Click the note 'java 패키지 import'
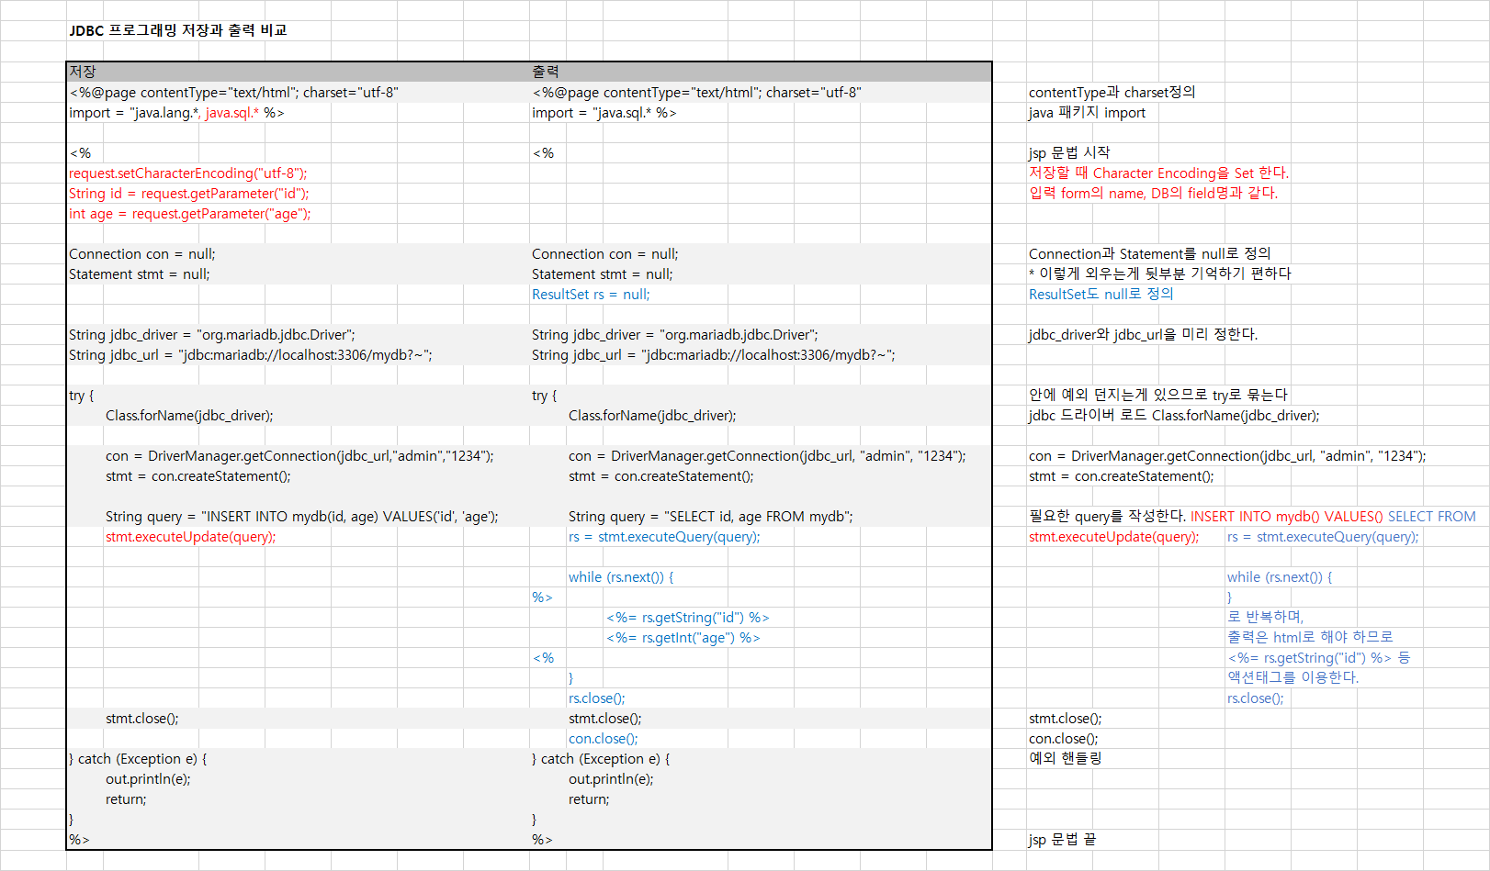The height and width of the screenshot is (871, 1490). 1088,112
